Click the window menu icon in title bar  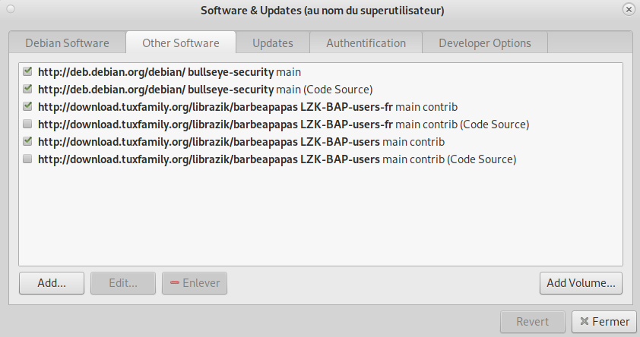9,10
